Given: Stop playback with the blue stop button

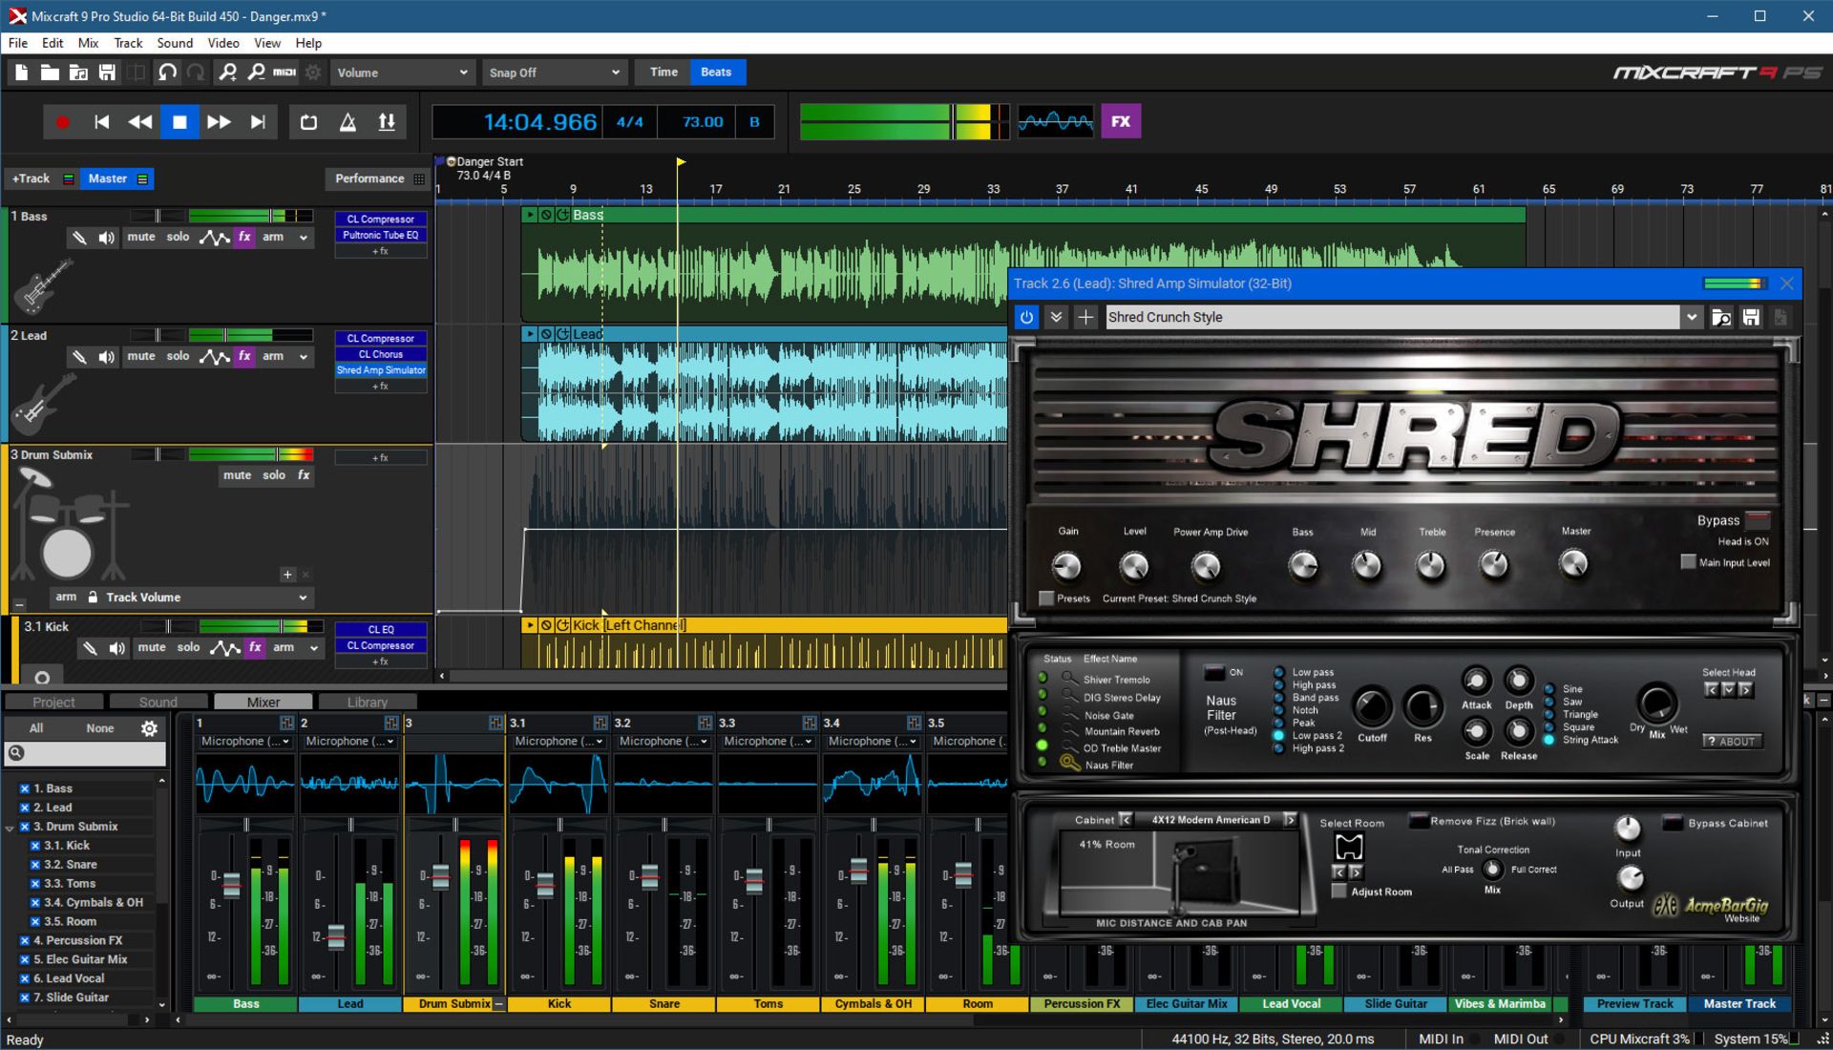Looking at the screenshot, I should [179, 122].
